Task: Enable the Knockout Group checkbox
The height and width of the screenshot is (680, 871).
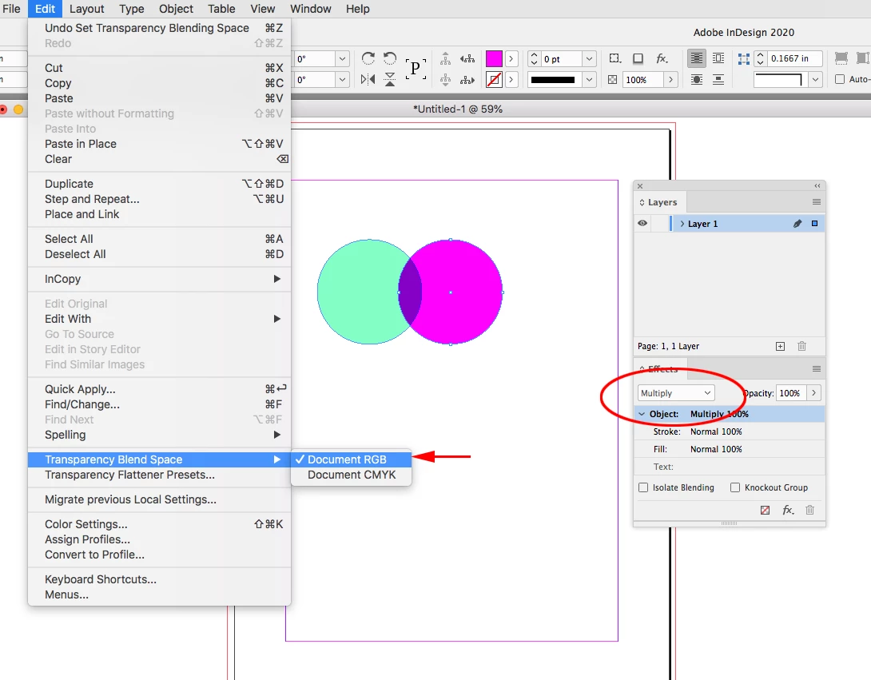Action: [x=735, y=487]
